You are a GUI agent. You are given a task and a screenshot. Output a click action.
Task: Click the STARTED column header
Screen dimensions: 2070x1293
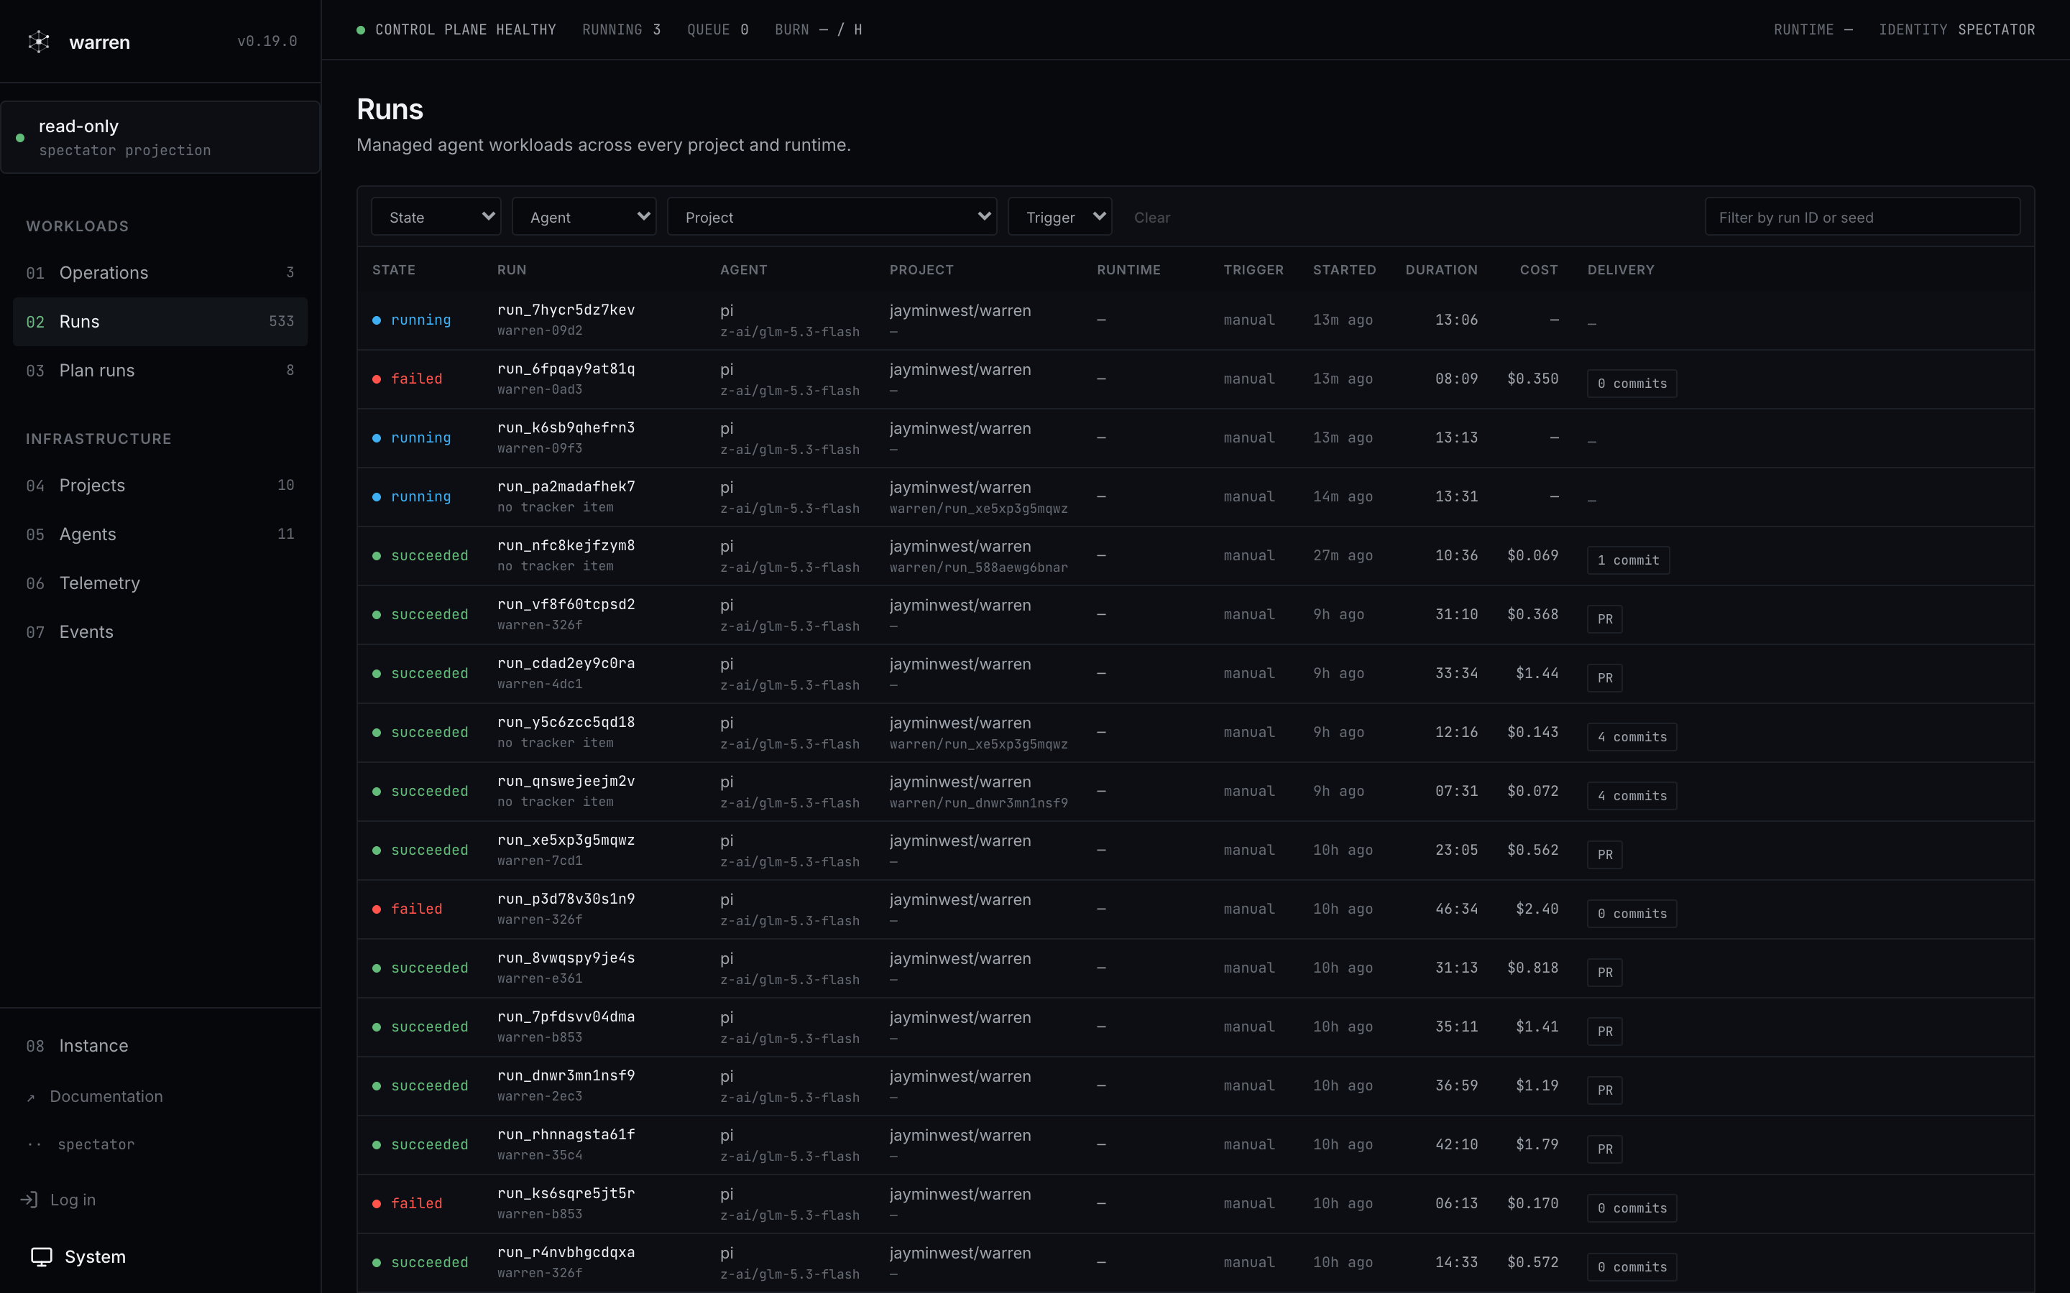point(1344,270)
